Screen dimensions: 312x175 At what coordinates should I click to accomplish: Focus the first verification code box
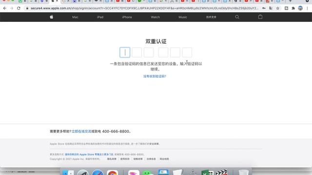125,52
